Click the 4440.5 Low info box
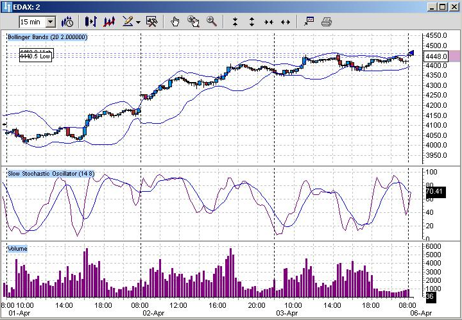This screenshot has width=462, height=320. click(35, 56)
